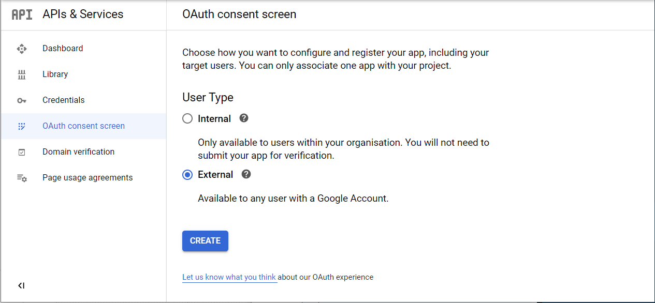Screen dimensions: 655x303
Task: Click the 'Only available to users within your organisation' text
Action: [343, 149]
